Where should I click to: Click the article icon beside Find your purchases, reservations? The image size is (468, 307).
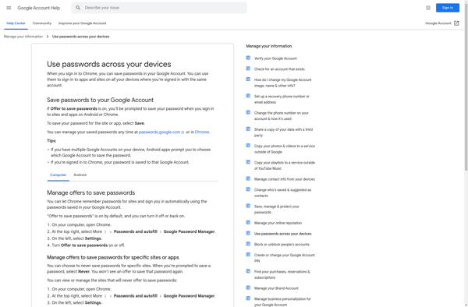(248, 271)
